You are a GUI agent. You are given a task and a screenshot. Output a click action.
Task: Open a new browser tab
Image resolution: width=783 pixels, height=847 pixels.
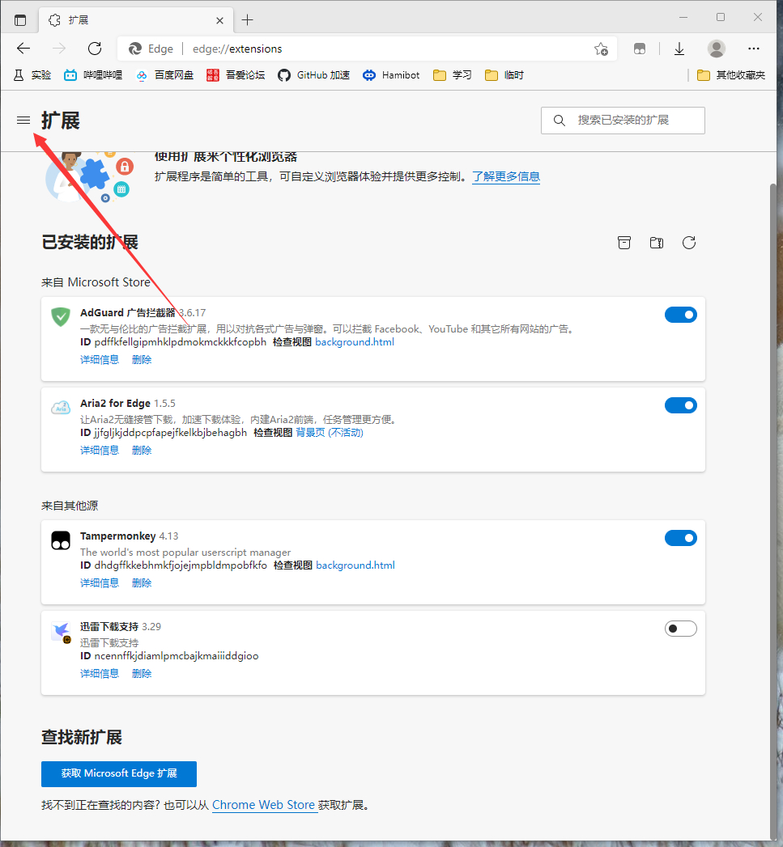tap(247, 20)
